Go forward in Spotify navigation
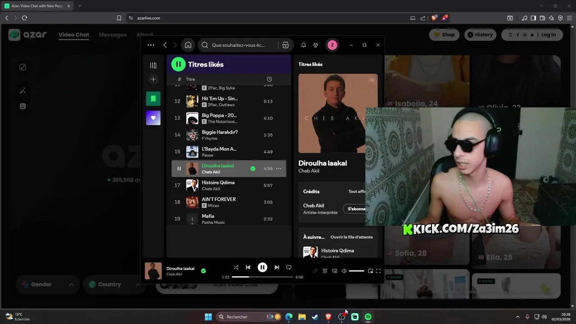Viewport: 576px width, 324px height. (x=175, y=45)
